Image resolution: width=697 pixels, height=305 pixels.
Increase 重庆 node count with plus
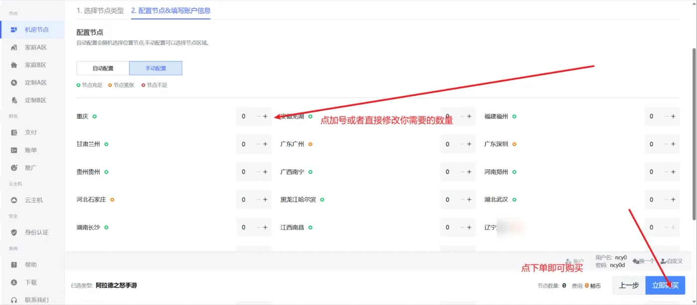point(265,116)
